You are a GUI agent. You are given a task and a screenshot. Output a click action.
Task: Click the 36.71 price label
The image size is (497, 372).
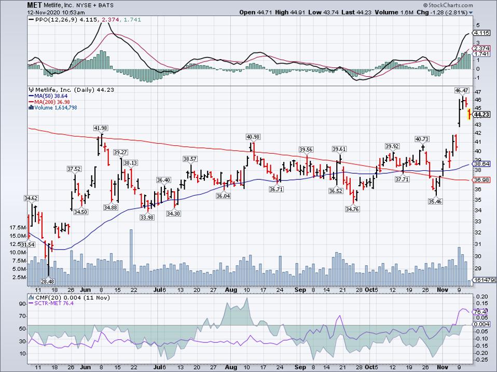coord(276,189)
